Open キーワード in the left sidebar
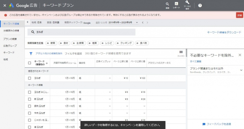The height and width of the screenshot is (129, 244). pos(9,53)
